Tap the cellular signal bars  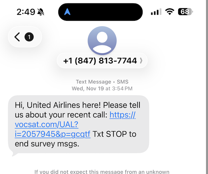pos(156,12)
